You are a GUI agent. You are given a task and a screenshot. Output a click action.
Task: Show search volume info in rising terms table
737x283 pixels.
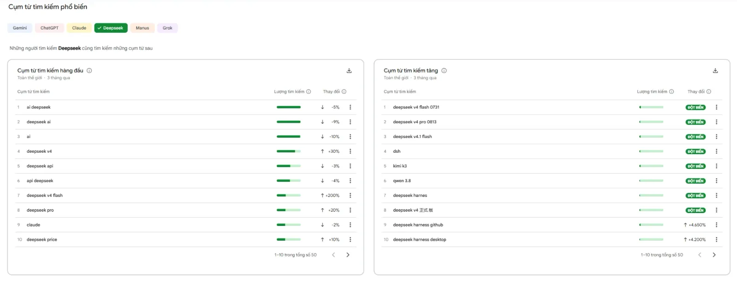672,92
